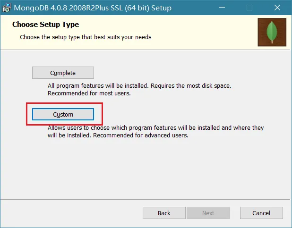
Task: Cancel the MongoDB installation
Action: click(x=261, y=213)
